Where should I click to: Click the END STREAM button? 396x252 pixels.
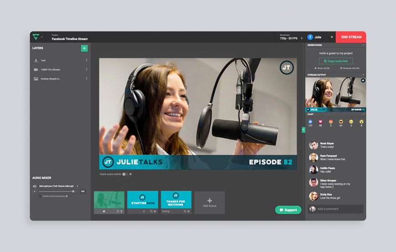[x=351, y=37]
